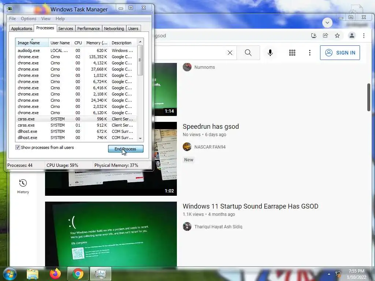This screenshot has width=375, height=281.
Task: Click the Numnoms channel avatar
Action: point(187,67)
